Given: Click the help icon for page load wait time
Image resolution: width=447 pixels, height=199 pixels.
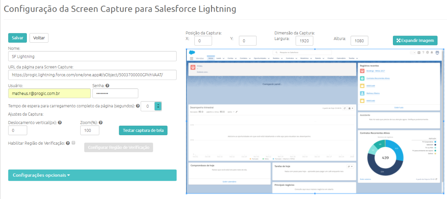Looking at the screenshot, I should (138, 106).
